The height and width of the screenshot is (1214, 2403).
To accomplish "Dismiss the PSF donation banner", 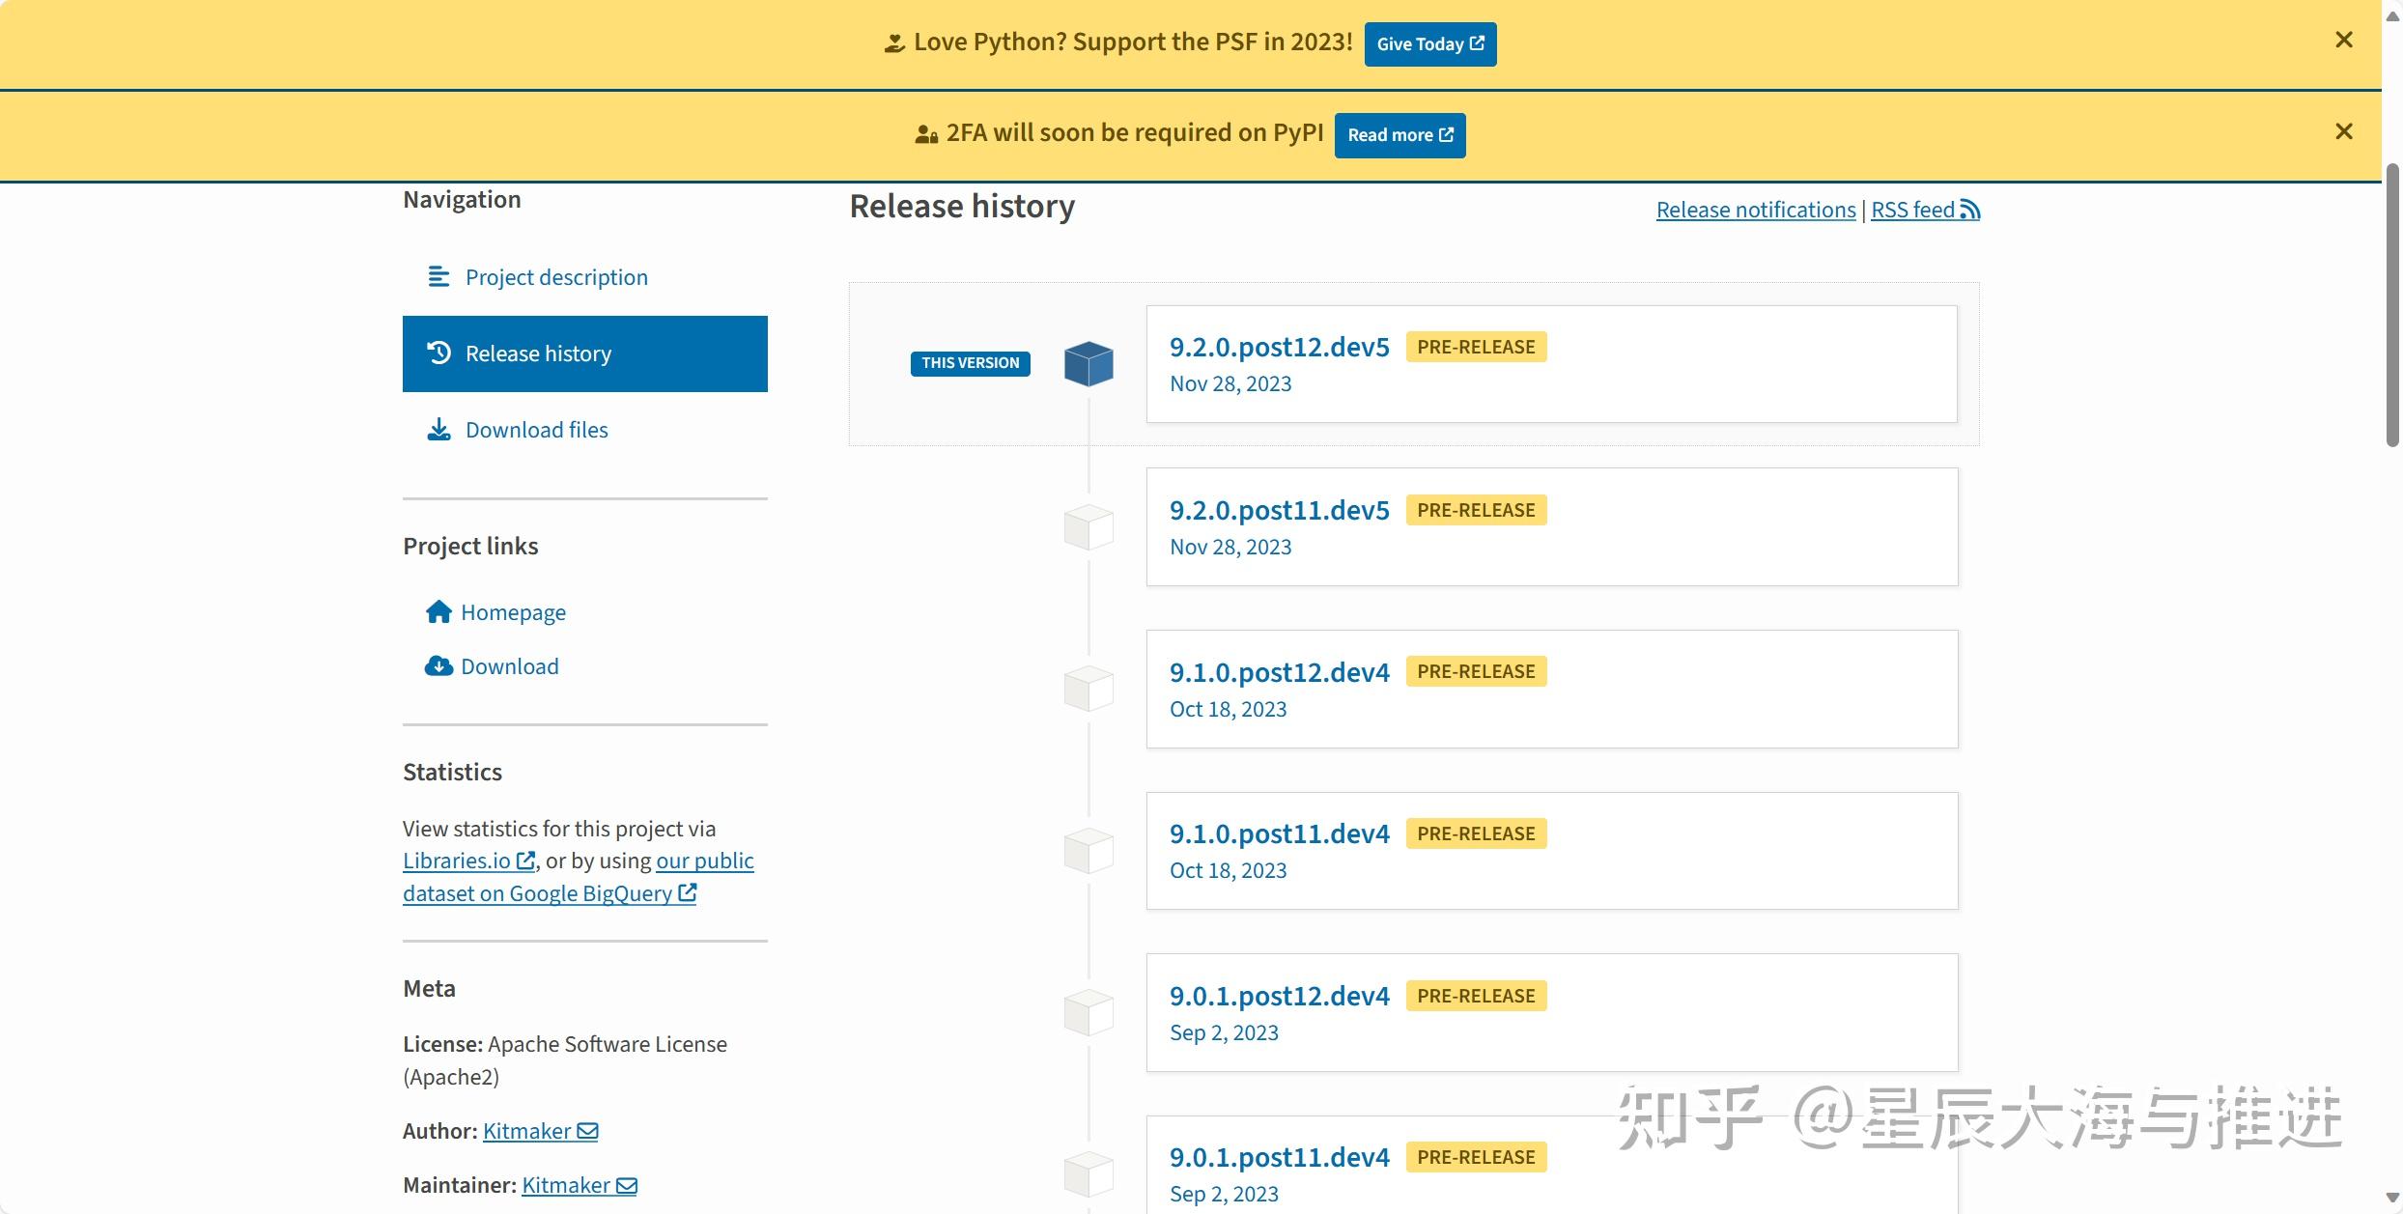I will [x=2343, y=40].
